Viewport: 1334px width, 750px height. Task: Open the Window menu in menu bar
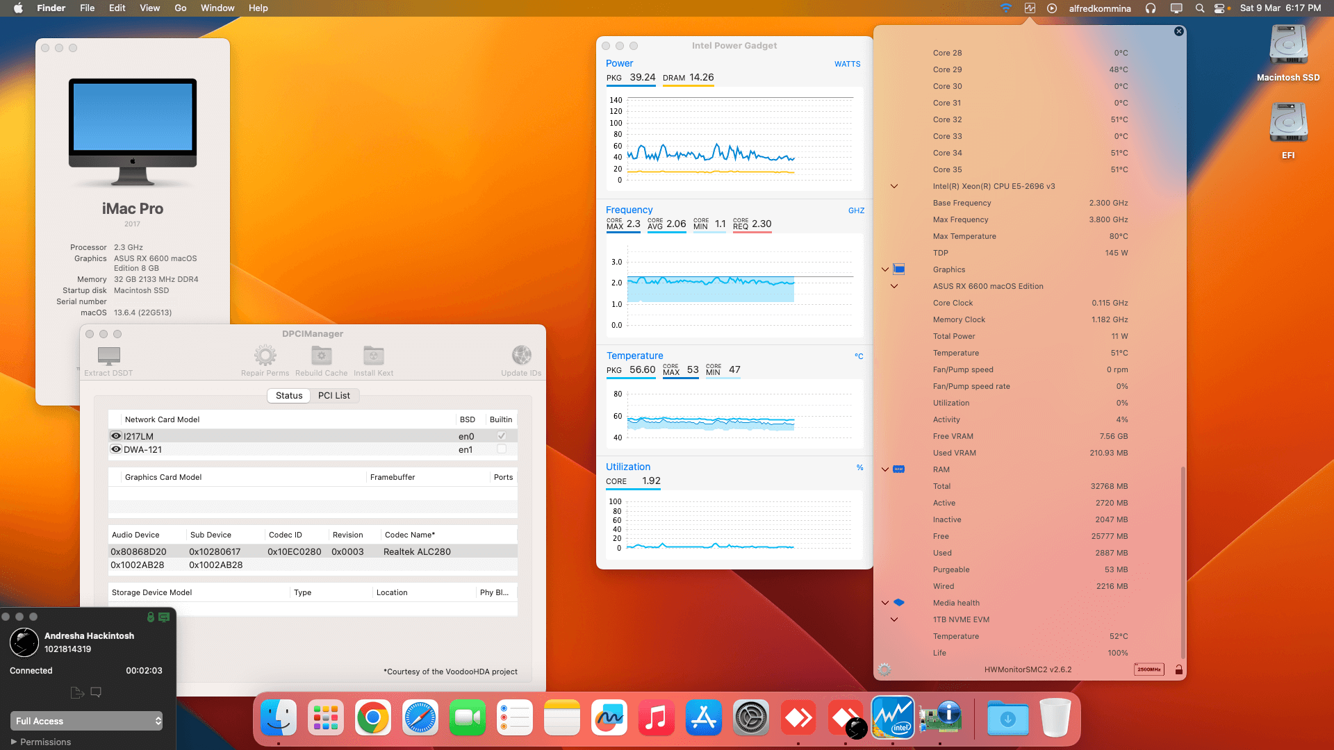[x=217, y=8]
